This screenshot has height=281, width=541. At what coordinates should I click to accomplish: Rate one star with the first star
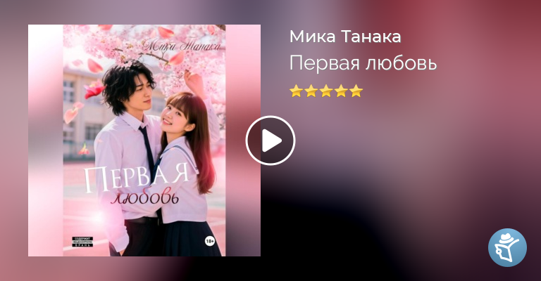(x=296, y=91)
